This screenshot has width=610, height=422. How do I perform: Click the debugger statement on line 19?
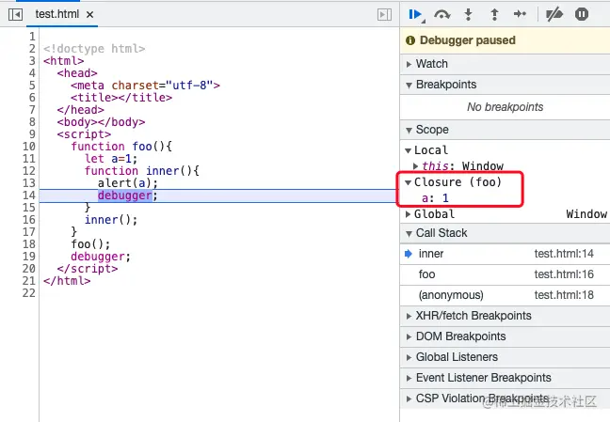pos(101,257)
